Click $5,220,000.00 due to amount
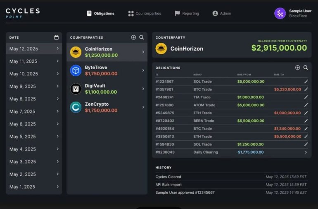318x209 pixels. coord(287,89)
